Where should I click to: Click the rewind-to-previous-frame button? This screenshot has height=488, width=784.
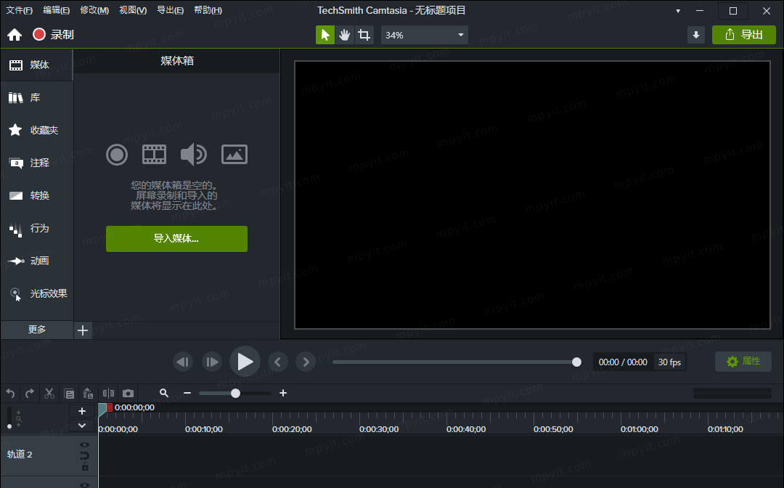pyautogui.click(x=183, y=362)
